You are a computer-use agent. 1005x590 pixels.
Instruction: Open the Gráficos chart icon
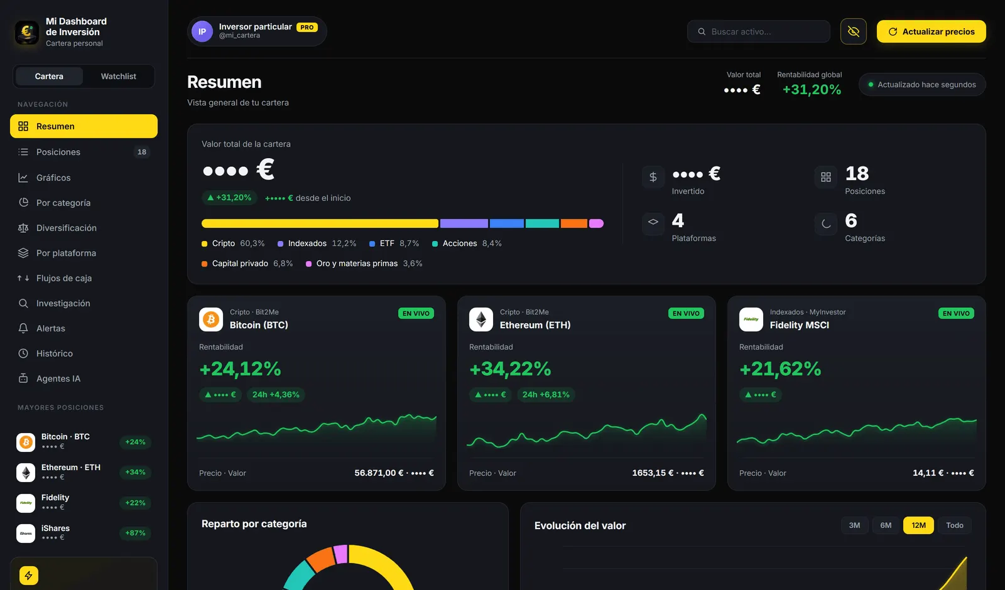click(23, 178)
